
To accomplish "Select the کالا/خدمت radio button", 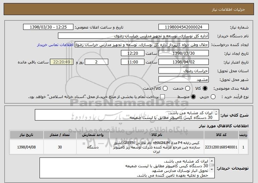I will (165, 89).
